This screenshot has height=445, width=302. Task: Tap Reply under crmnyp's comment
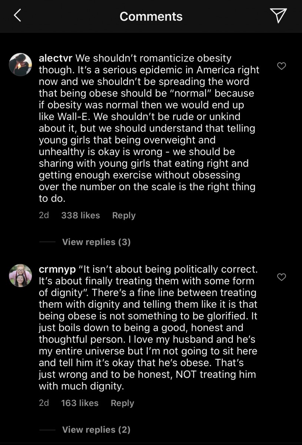click(x=122, y=403)
